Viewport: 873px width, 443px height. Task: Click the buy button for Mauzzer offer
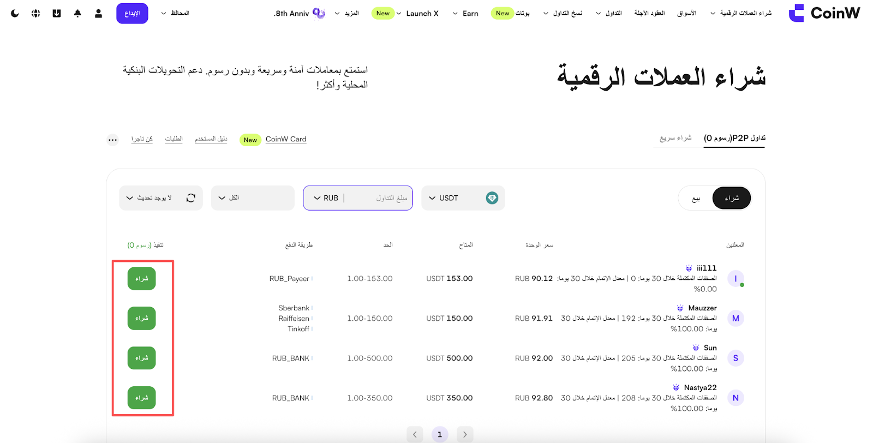coord(142,319)
